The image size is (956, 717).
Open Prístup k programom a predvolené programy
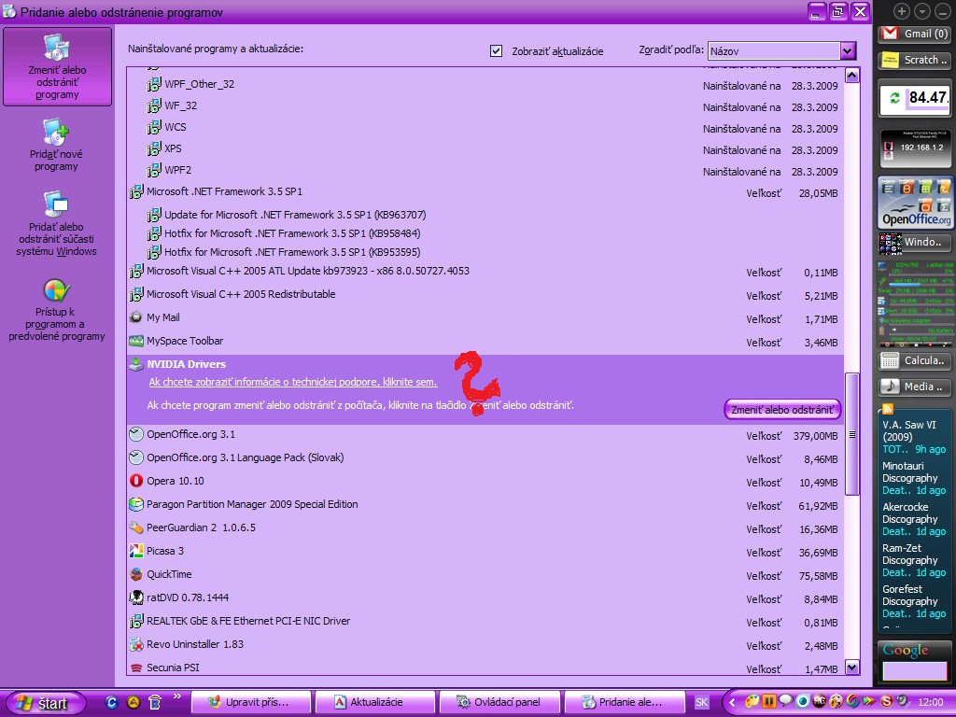click(56, 308)
